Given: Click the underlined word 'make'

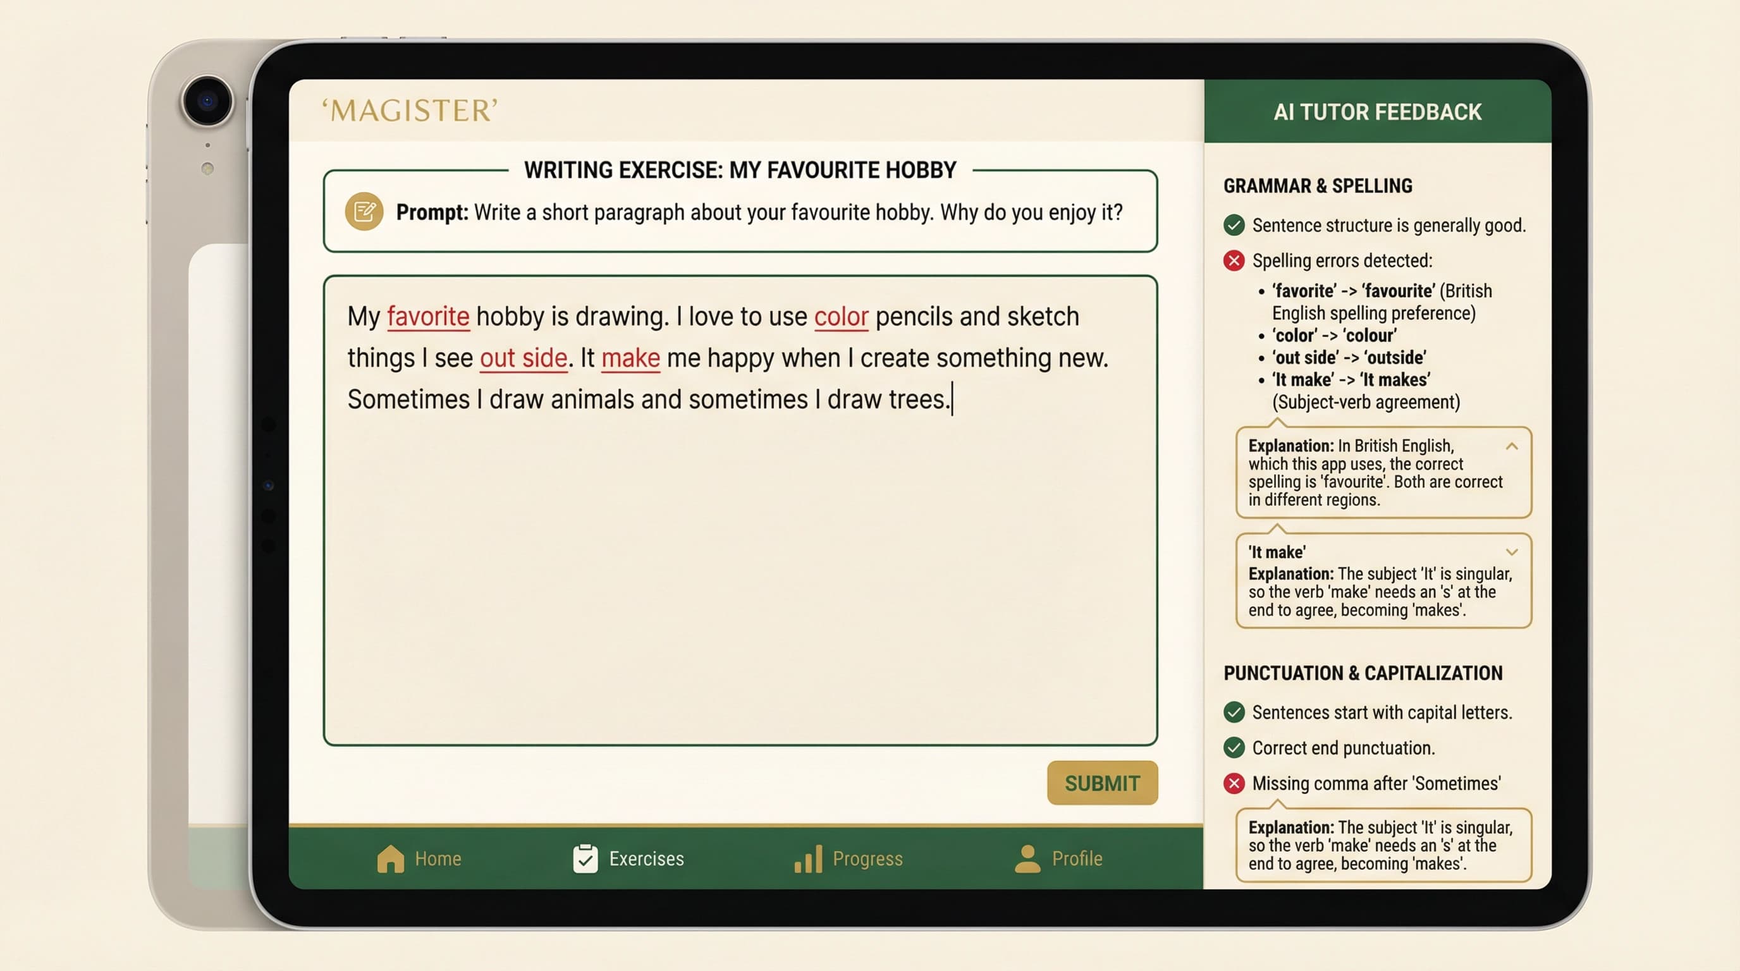Looking at the screenshot, I should (630, 358).
